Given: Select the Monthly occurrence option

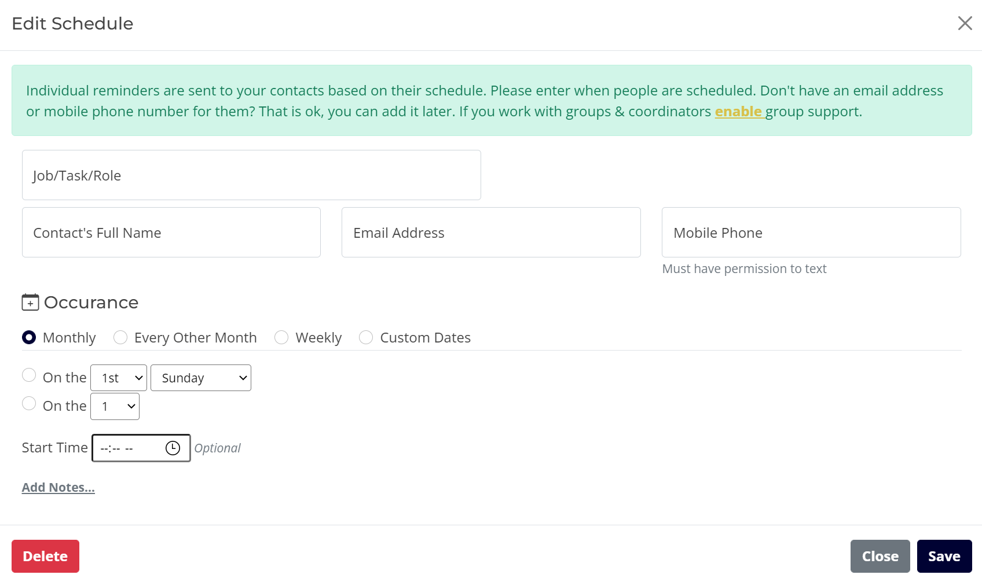Looking at the screenshot, I should 29,337.
